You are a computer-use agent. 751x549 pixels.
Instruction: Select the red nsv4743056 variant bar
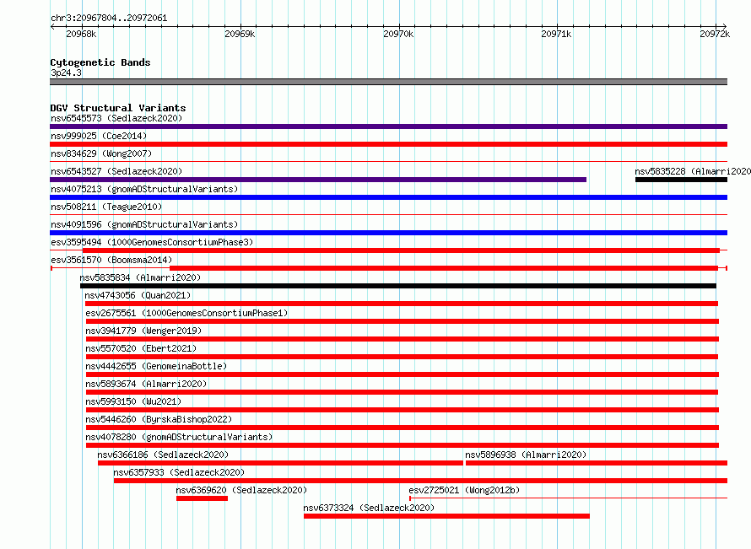402,304
